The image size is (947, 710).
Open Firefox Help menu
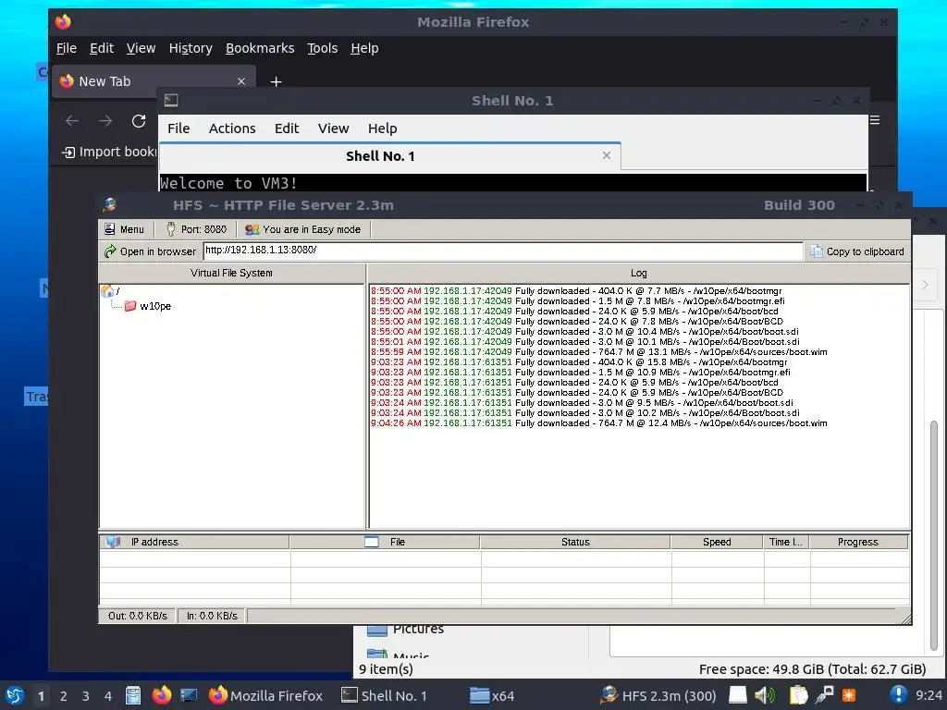[364, 48]
